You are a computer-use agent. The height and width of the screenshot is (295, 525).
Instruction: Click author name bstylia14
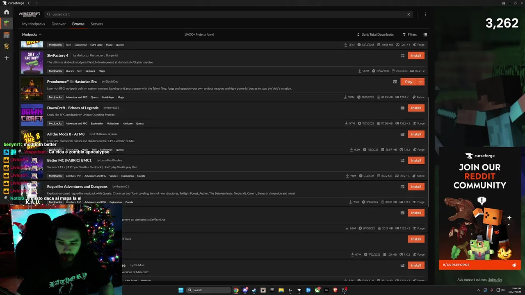tap(113, 108)
